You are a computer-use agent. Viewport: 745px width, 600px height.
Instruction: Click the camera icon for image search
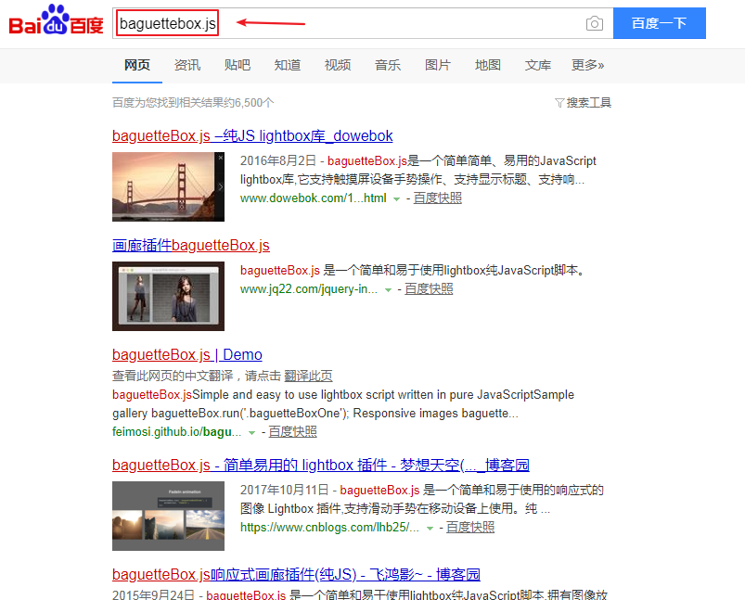pos(594,22)
